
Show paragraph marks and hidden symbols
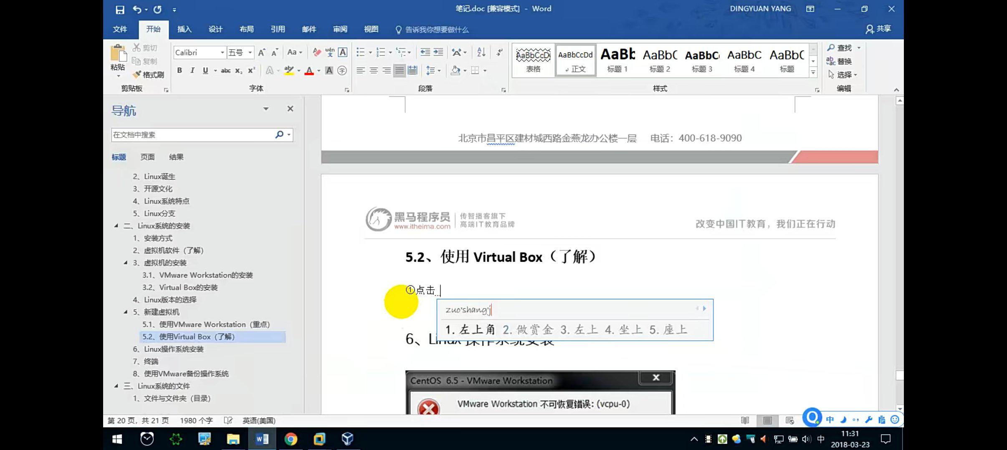pyautogui.click(x=499, y=53)
